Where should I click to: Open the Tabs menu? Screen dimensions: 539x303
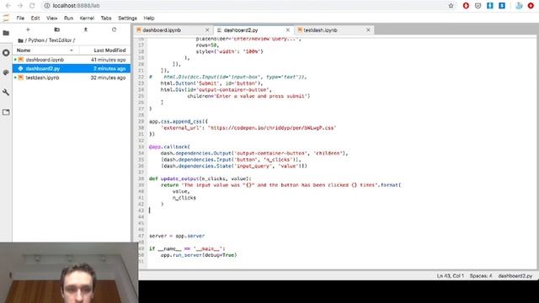point(106,18)
